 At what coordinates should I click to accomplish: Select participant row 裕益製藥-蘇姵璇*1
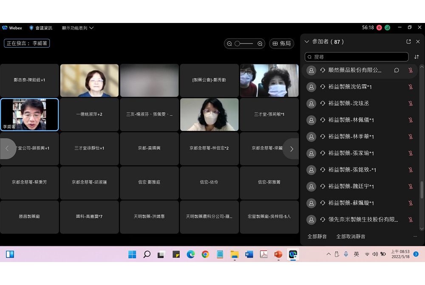360,203
